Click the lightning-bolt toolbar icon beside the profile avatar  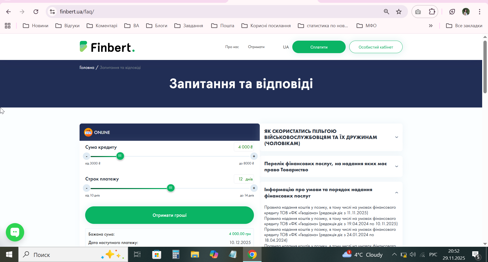(x=452, y=12)
